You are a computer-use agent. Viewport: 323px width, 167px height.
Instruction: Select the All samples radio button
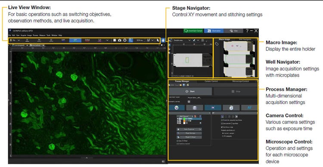tap(223, 136)
